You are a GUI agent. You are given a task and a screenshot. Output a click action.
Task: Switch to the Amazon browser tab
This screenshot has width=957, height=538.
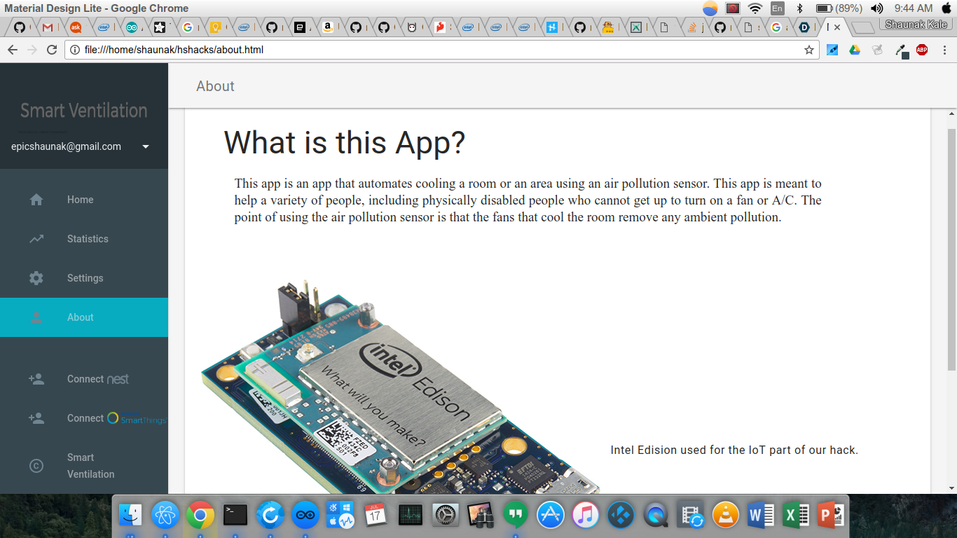(x=328, y=28)
